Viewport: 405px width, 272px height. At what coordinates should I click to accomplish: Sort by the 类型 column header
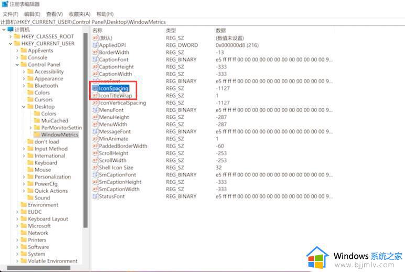[171, 30]
